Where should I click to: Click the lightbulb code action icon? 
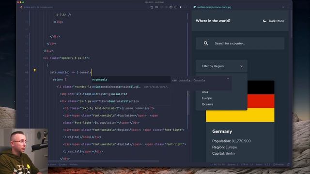click(x=34, y=70)
